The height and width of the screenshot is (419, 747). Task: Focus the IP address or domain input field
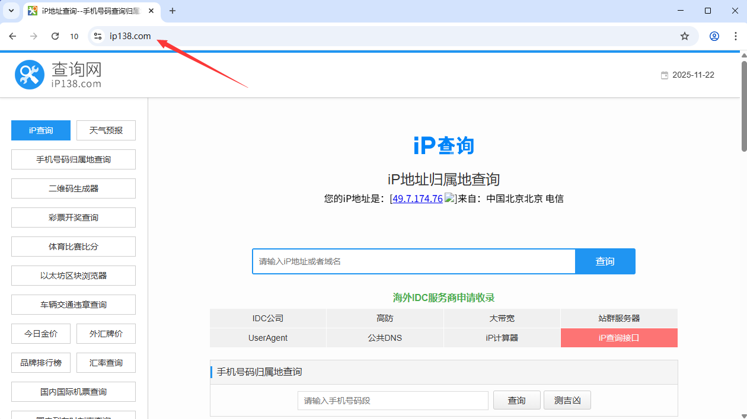413,261
